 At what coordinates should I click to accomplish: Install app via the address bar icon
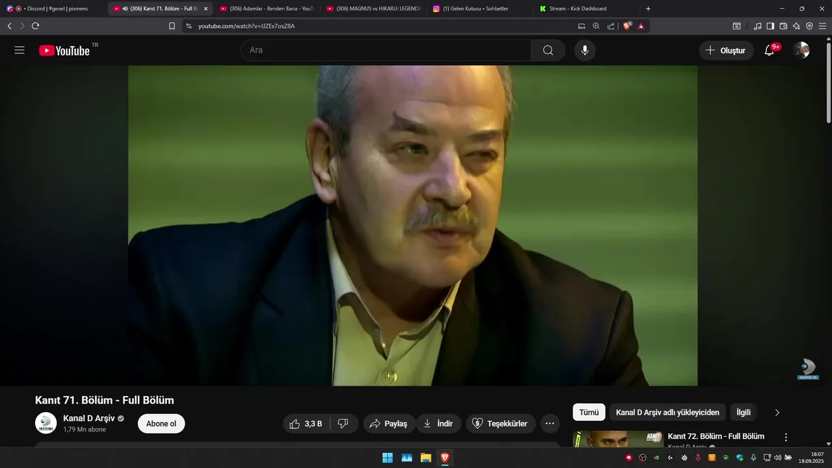pyautogui.click(x=582, y=26)
